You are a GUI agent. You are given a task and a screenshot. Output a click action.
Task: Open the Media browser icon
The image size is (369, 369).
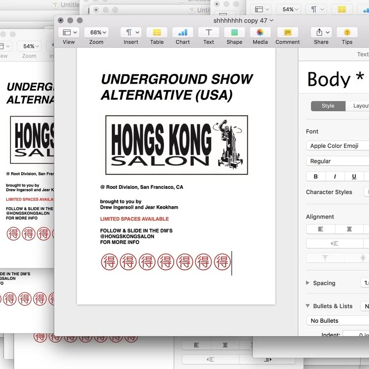(x=260, y=32)
